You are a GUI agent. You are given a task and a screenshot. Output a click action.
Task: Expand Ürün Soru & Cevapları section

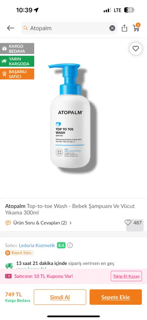coord(39,222)
